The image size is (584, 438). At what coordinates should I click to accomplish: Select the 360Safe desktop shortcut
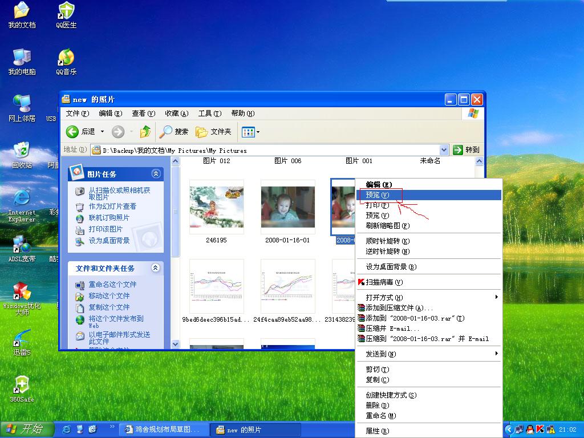pos(22,389)
